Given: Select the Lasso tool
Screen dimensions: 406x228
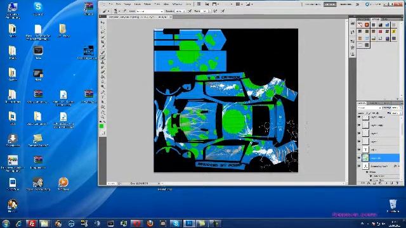Looking at the screenshot, I should 103,32.
